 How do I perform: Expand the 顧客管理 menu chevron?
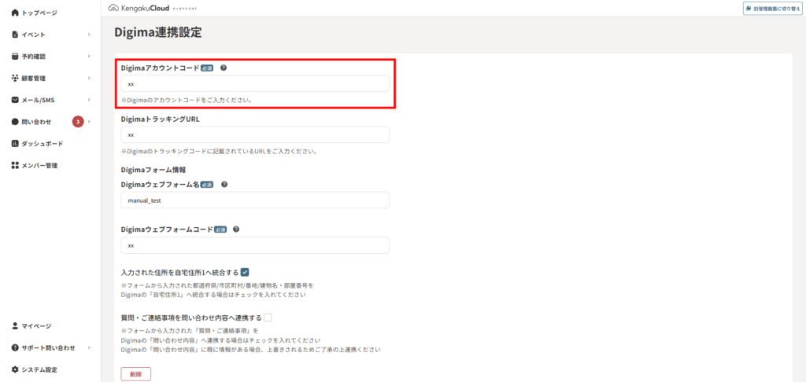point(89,78)
